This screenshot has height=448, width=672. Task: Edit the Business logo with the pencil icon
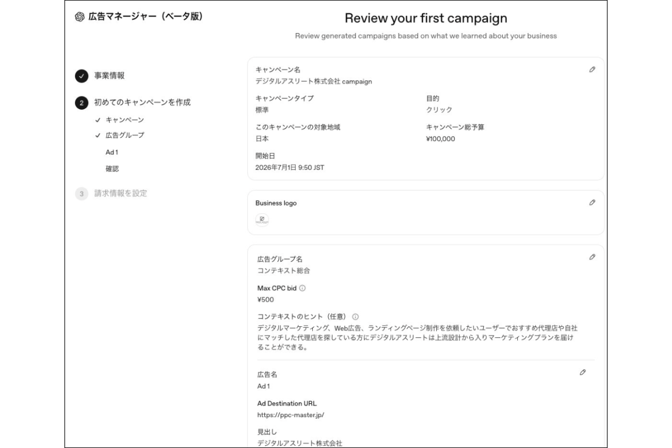pyautogui.click(x=592, y=203)
